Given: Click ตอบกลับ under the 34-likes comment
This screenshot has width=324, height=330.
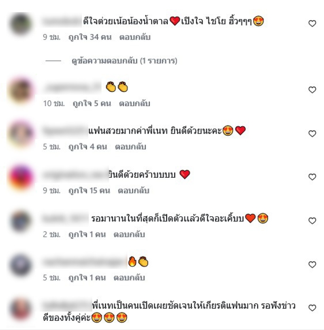Looking at the screenshot, I should point(135,37).
